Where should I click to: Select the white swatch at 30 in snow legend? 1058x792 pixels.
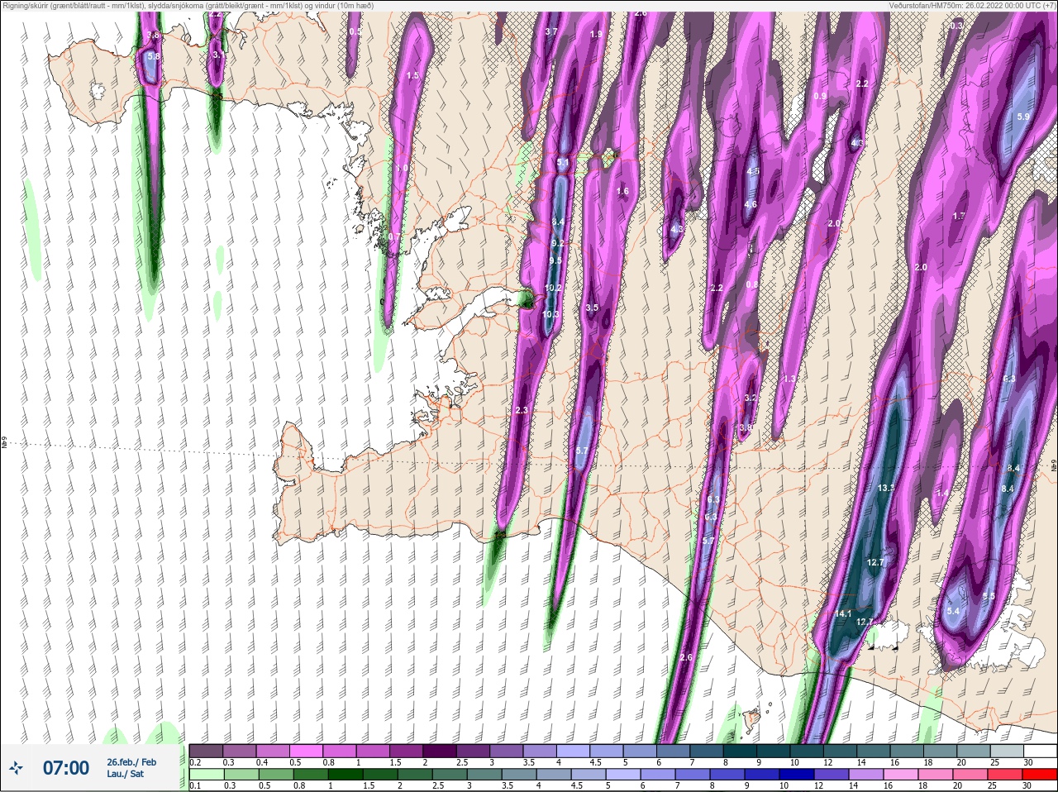pos(1041,751)
